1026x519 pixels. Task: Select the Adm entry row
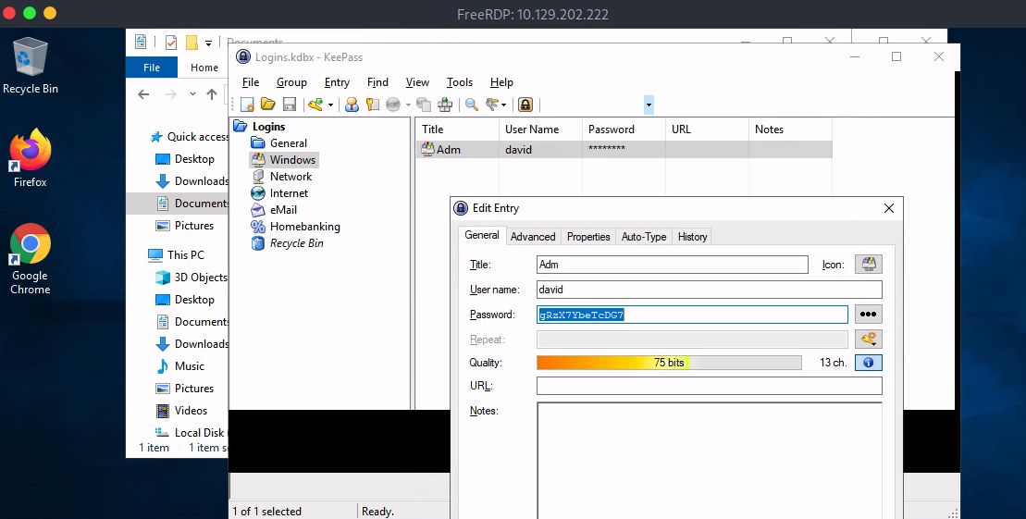click(624, 149)
